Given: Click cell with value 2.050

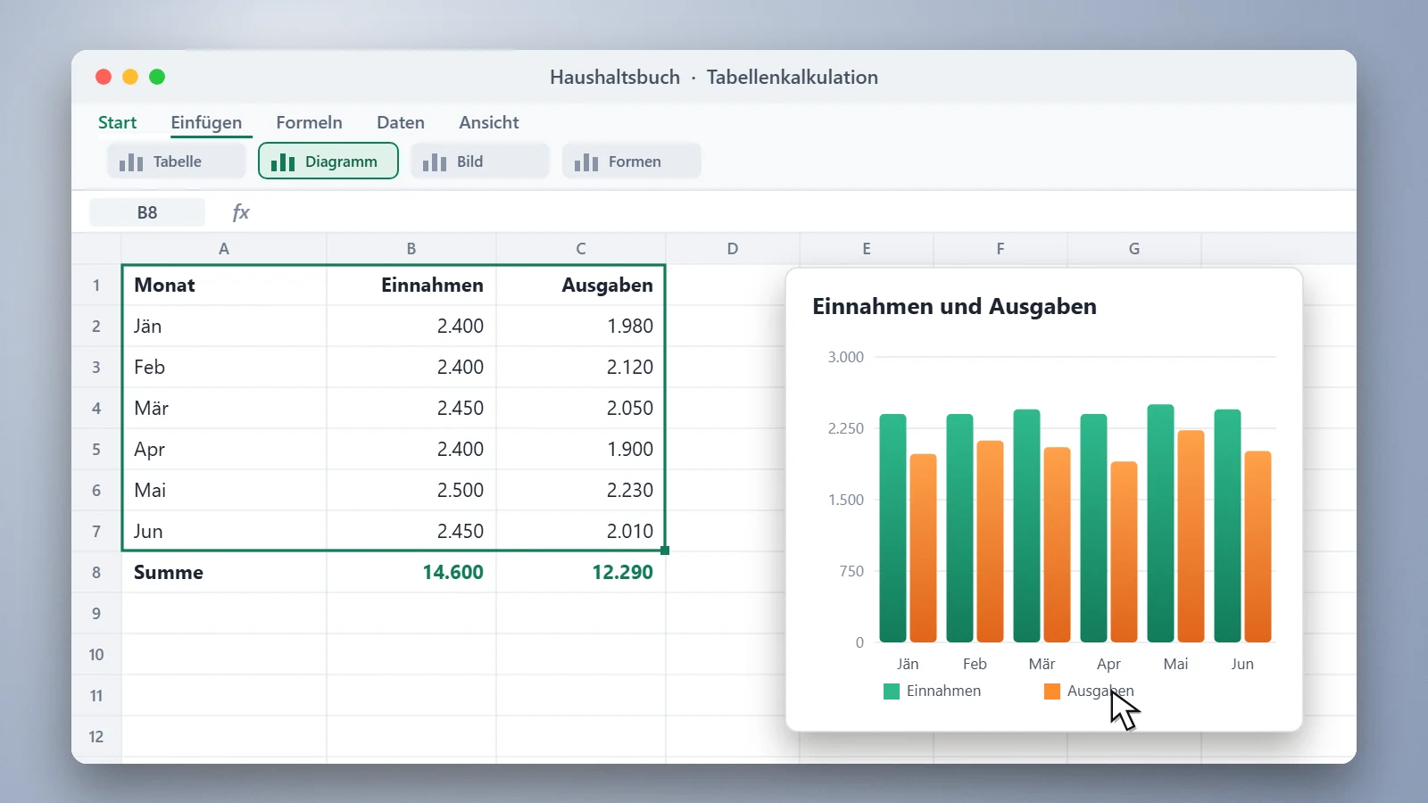Looking at the screenshot, I should point(581,409).
